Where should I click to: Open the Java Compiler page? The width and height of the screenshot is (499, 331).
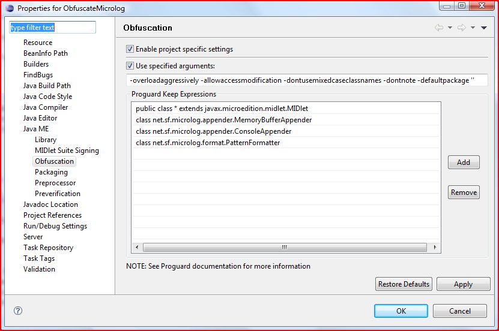(x=46, y=107)
